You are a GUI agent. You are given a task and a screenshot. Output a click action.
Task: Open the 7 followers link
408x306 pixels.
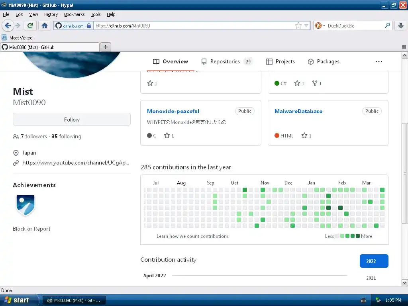(34, 136)
